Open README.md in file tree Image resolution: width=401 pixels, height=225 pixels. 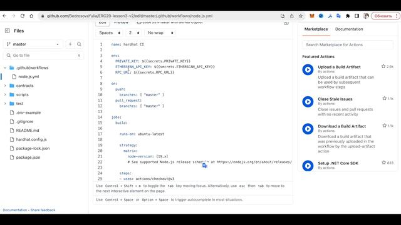click(28, 131)
